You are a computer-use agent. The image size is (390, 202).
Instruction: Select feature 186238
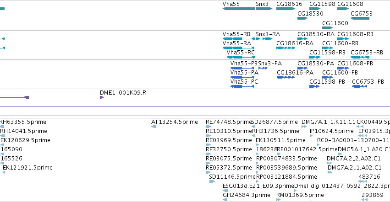258,154
